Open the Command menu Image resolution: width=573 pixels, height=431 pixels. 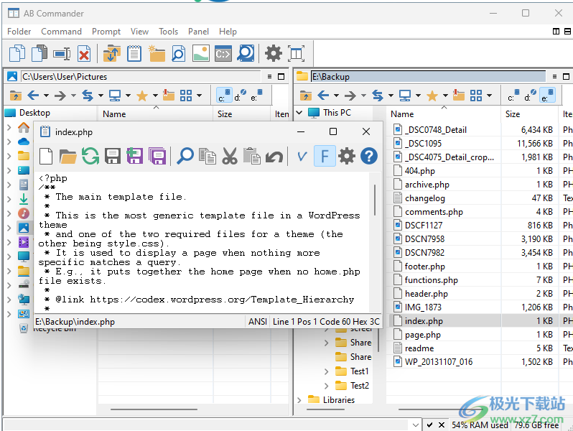pyautogui.click(x=61, y=32)
